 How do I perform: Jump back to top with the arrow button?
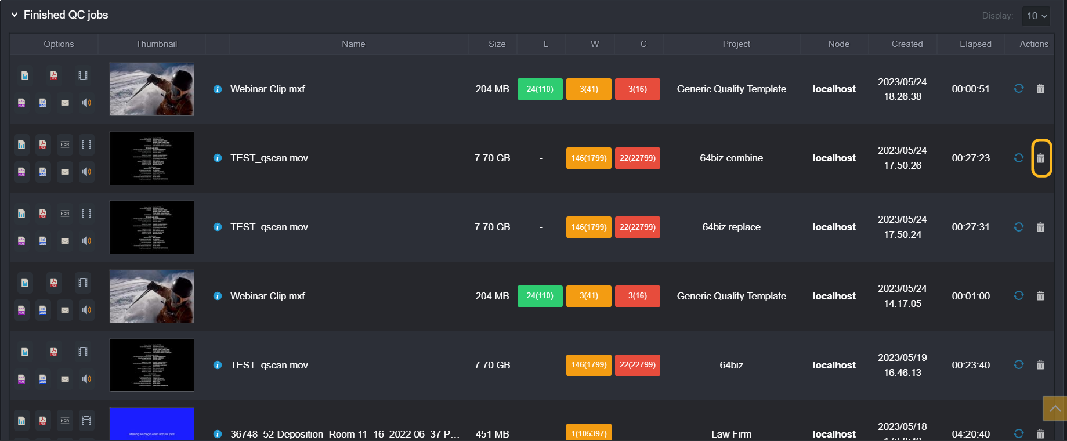pos(1055,409)
